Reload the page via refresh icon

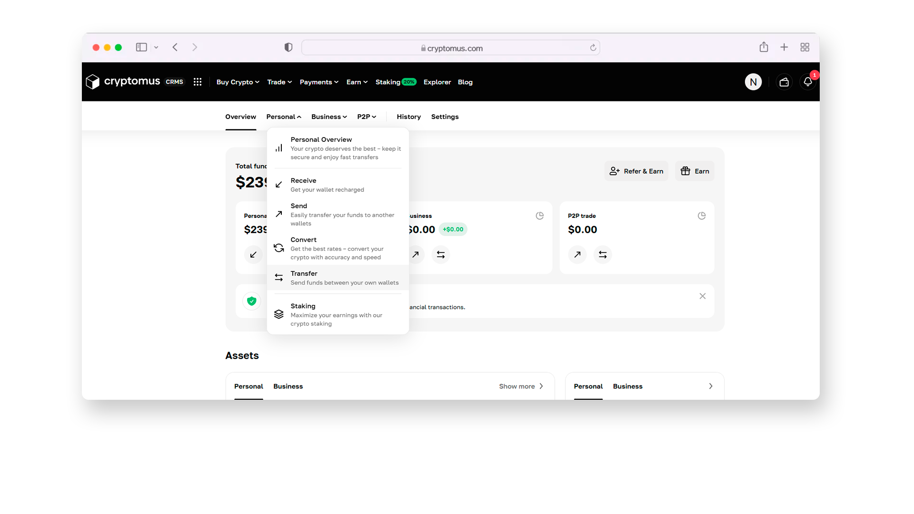pyautogui.click(x=593, y=48)
